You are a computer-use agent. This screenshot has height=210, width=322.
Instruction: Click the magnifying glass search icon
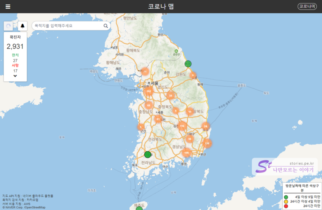coord(106,26)
